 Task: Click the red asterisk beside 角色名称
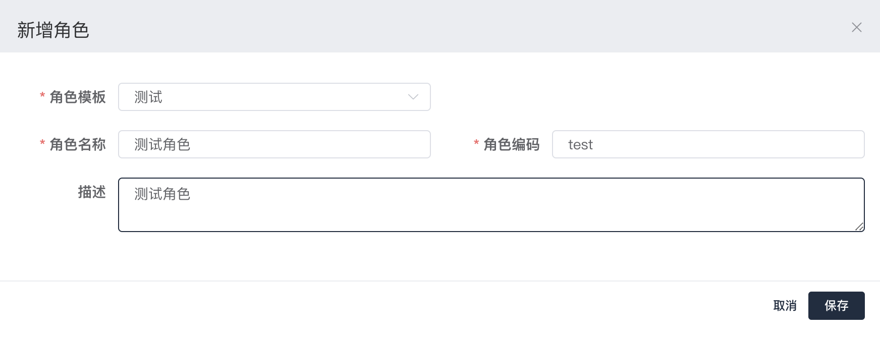click(42, 143)
